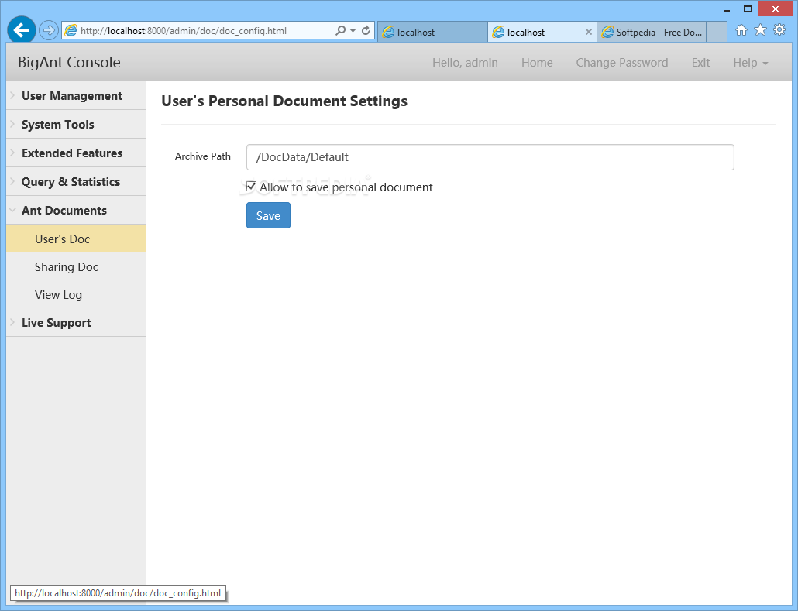
Task: Open the address bar dropdown arrow
Action: [x=353, y=30]
